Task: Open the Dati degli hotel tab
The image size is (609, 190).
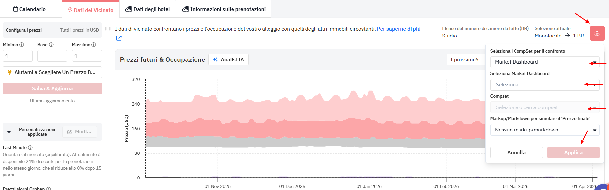Action: click(148, 9)
